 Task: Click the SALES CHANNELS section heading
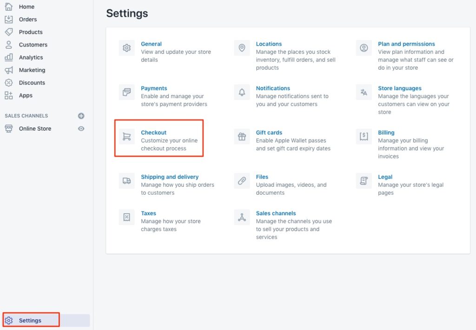coord(26,116)
